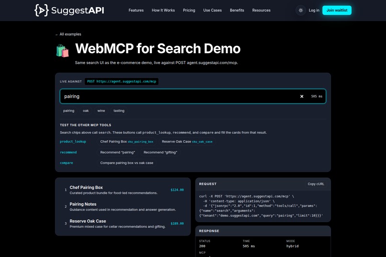The width and height of the screenshot is (386, 257).
Task: Open the How It Works nav item
Action: point(163,11)
